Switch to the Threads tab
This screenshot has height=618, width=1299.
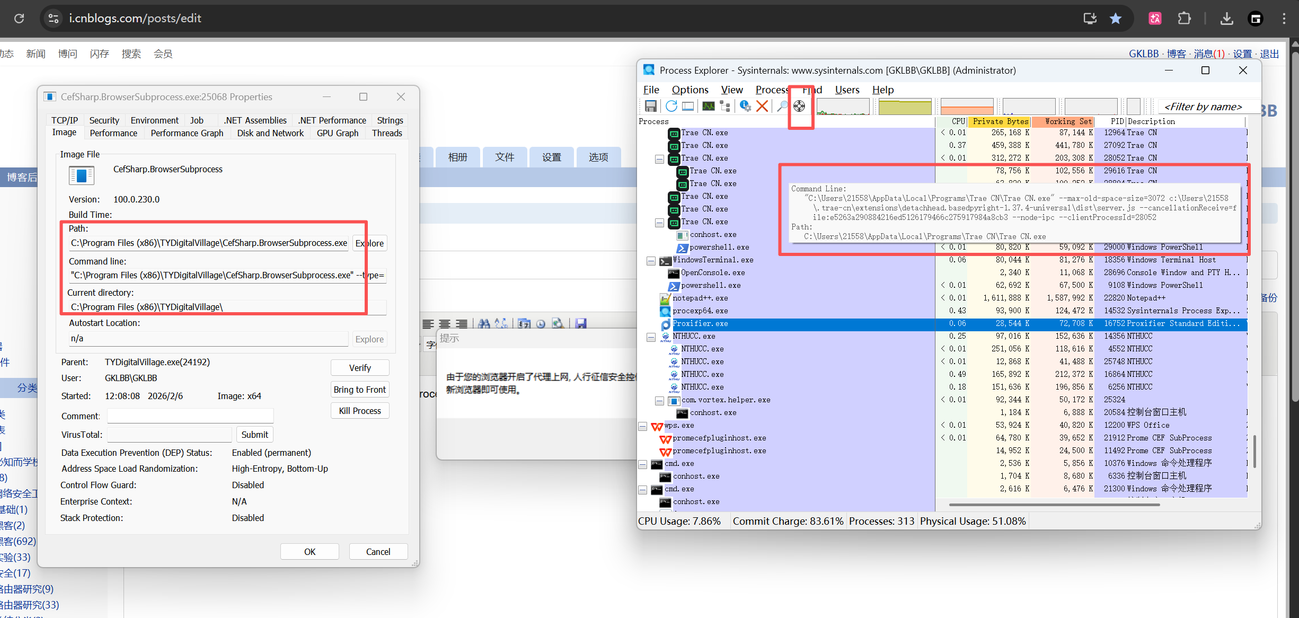[387, 133]
